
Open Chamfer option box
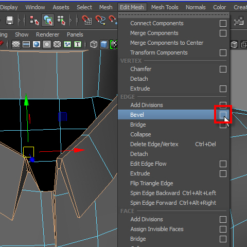[223, 69]
